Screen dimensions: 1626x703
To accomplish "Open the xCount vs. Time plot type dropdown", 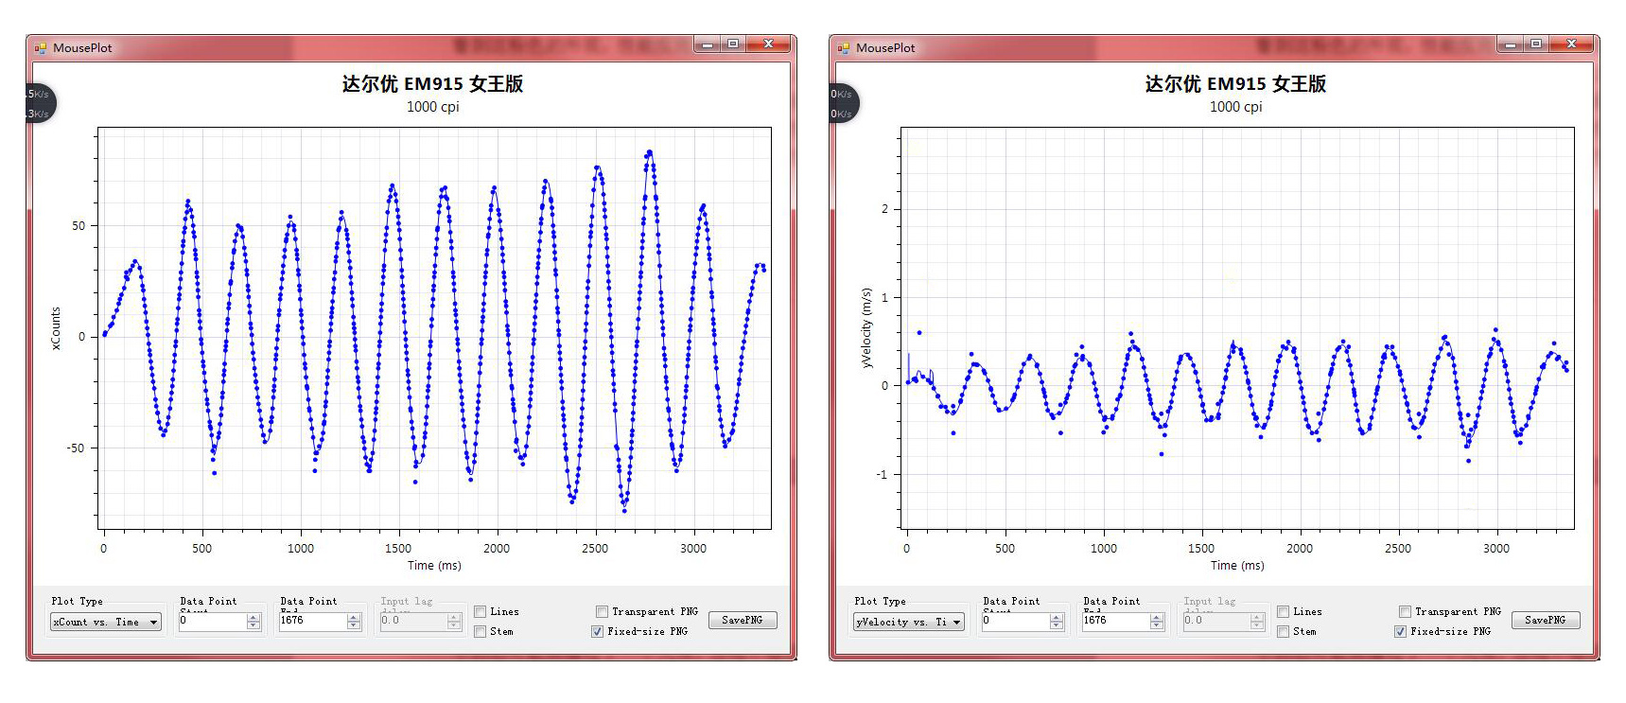I will (106, 622).
